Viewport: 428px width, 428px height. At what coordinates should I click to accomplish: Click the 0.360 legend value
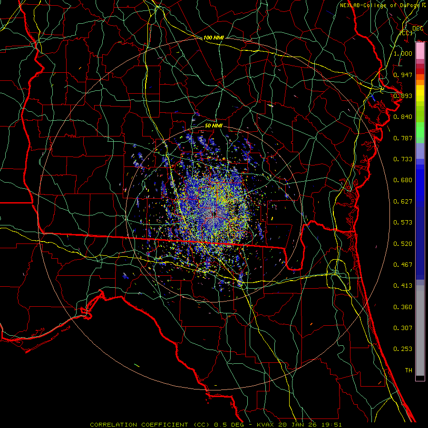[x=403, y=307]
